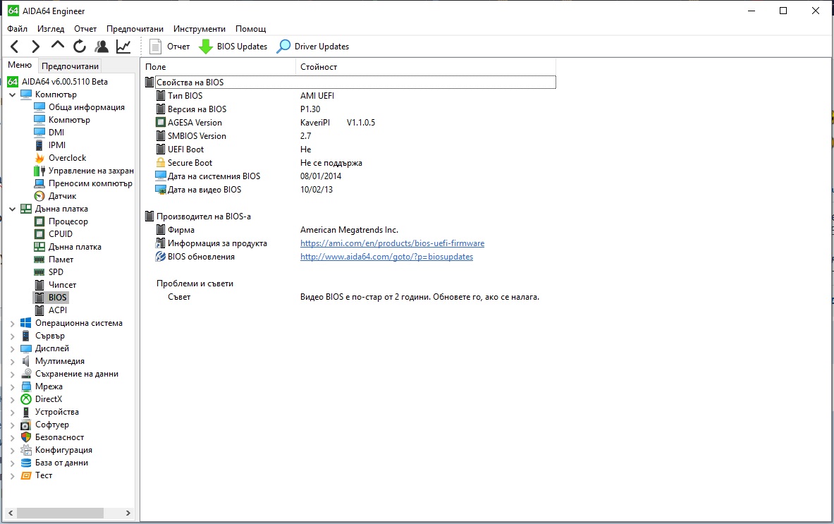
Task: Click the Стойност column header
Action: pos(426,66)
